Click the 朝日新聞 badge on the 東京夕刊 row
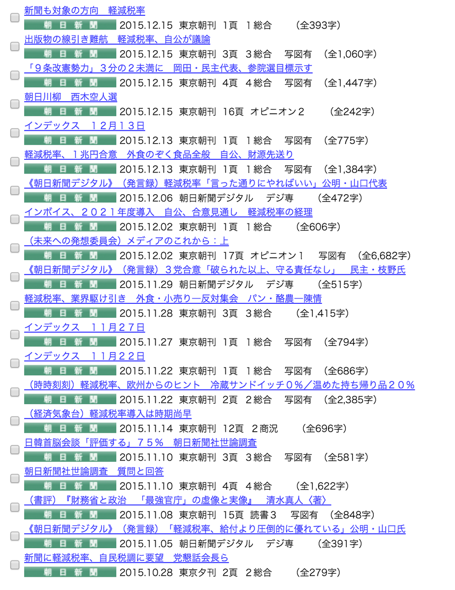This screenshot has width=455, height=590. click(70, 572)
